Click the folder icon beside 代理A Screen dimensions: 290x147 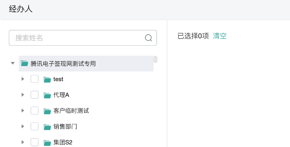[x=47, y=95]
